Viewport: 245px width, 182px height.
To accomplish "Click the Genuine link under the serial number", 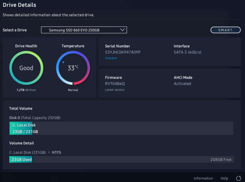I will (x=111, y=58).
